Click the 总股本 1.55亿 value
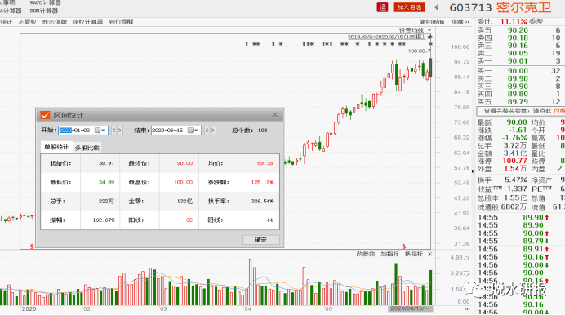 [x=514, y=198]
